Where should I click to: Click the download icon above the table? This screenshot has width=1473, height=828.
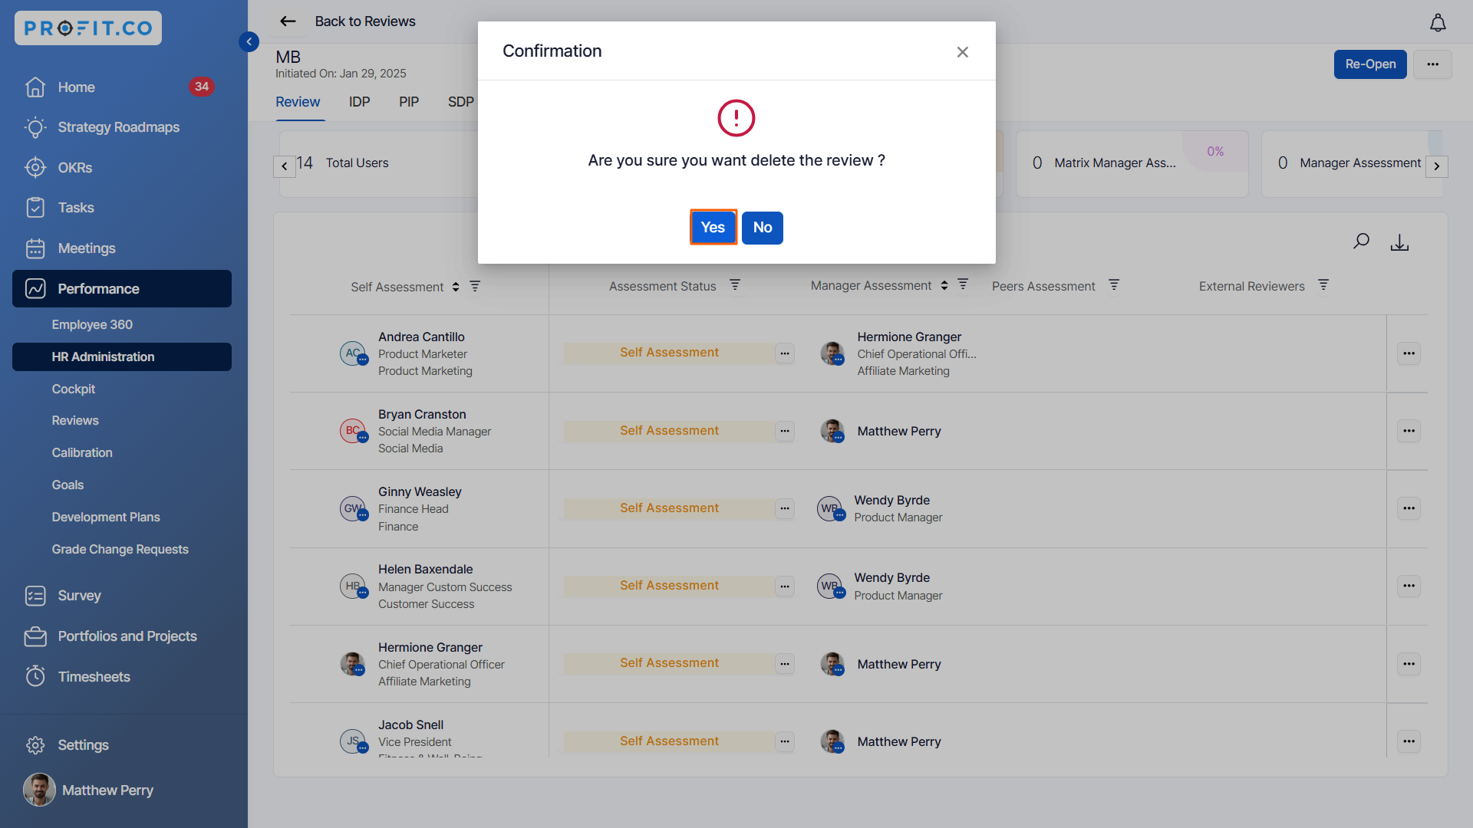(x=1399, y=242)
